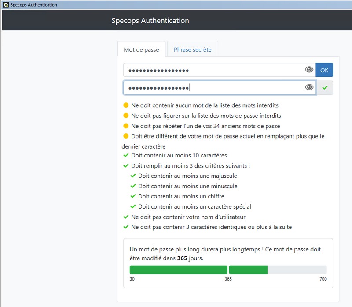
Task: Click yellow dot for 24 old passwords rule
Action: (x=126, y=126)
